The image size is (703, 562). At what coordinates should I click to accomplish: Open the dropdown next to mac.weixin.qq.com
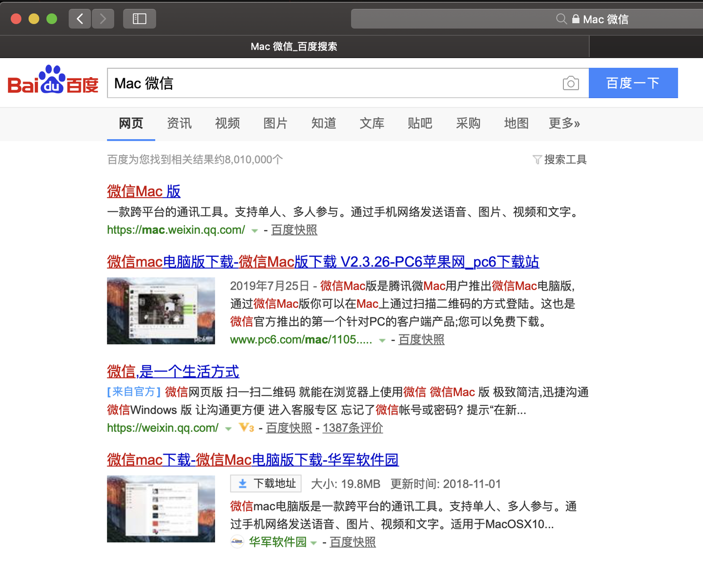pyautogui.click(x=254, y=231)
